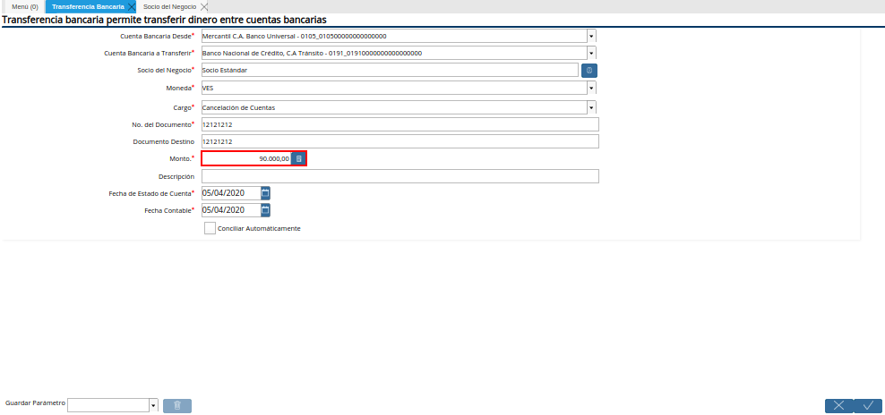This screenshot has width=885, height=415.
Task: Open the Menú (0) tab
Action: click(25, 7)
